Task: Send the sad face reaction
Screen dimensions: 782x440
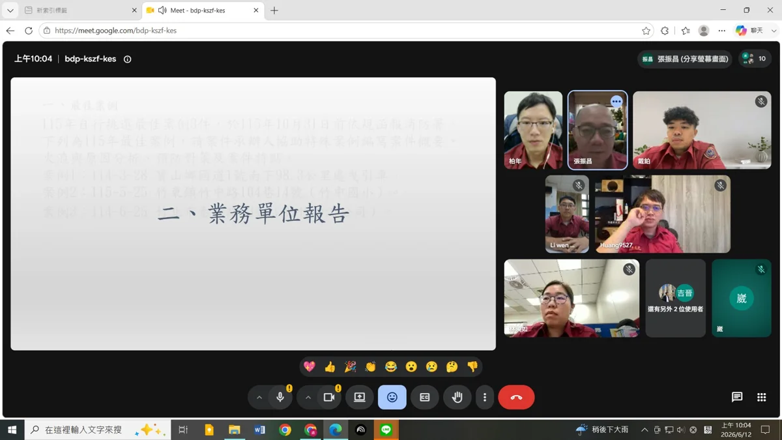Action: (431, 367)
